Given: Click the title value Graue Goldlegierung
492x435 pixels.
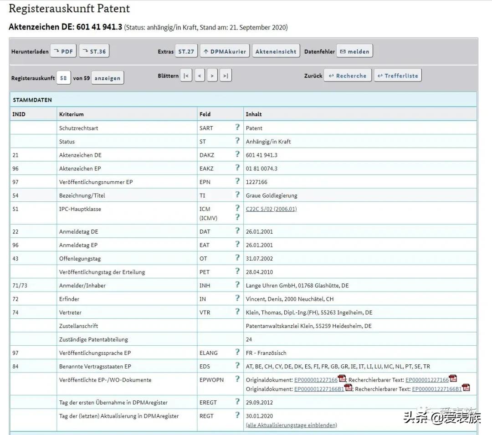Looking at the screenshot, I should tap(272, 195).
